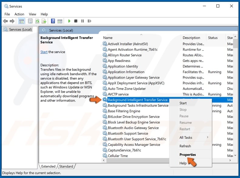Toggle Show/Hide Console Tree icon

(x=22, y=21)
